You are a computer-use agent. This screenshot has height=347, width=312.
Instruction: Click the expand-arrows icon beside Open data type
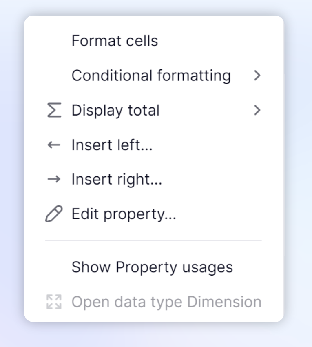coord(54,302)
